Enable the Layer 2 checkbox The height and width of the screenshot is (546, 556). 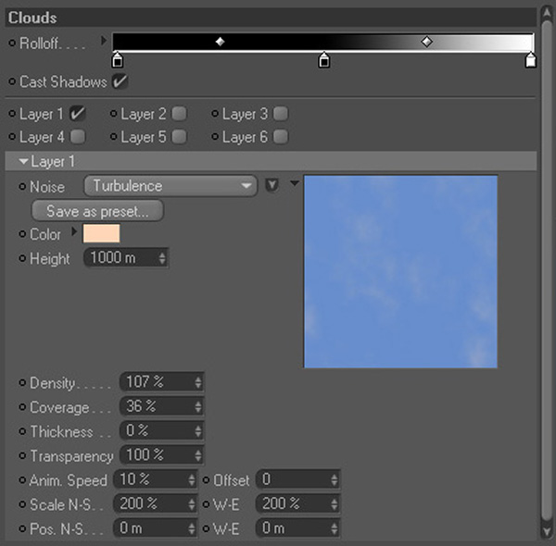coord(179,114)
